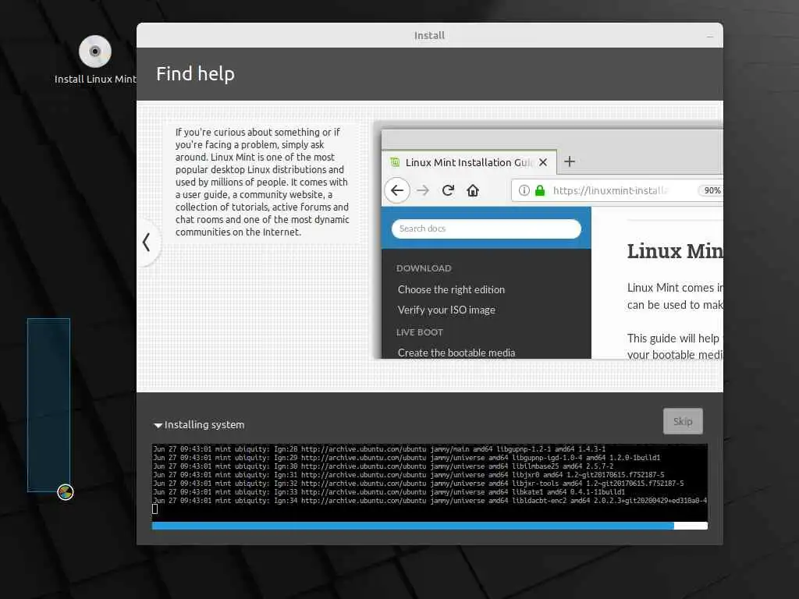Go to the previous slide with left chevron
799x599 pixels.
click(x=146, y=242)
